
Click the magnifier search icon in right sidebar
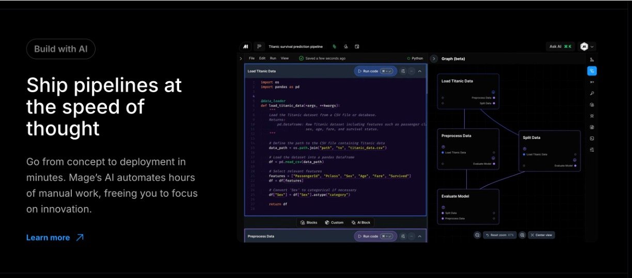592,93
